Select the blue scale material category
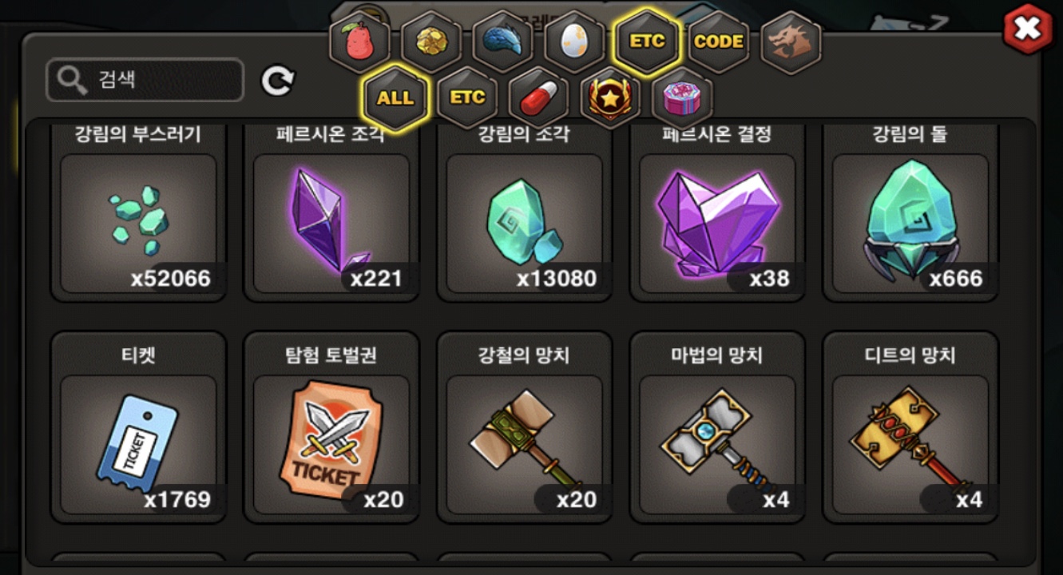The height and width of the screenshot is (575, 1063). [503, 42]
